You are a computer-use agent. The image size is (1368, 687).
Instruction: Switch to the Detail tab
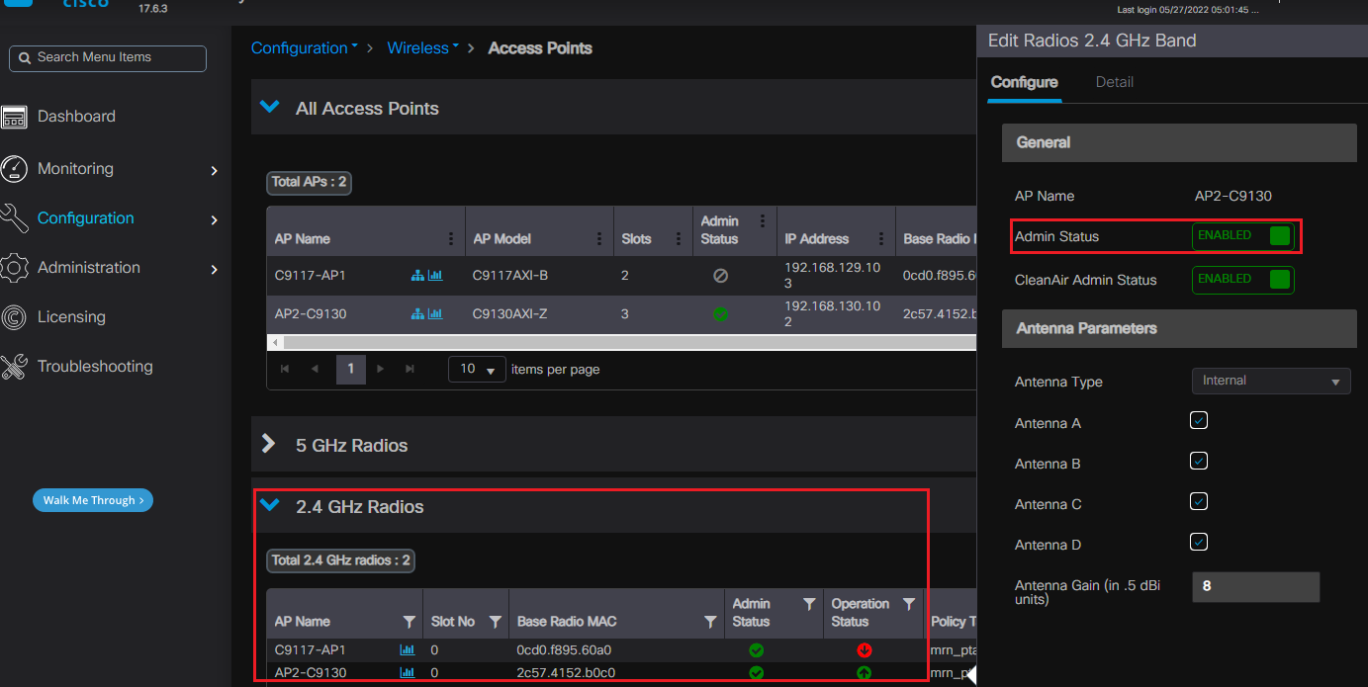tap(1115, 82)
